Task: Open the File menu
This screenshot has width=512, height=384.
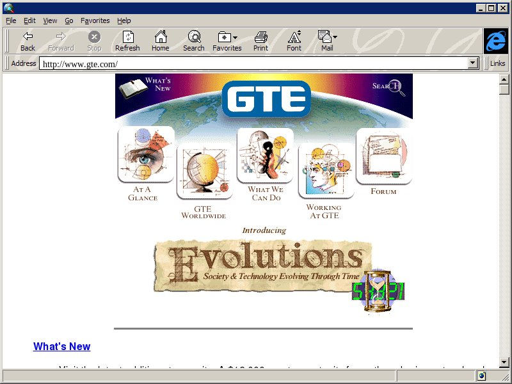Action: [11, 20]
